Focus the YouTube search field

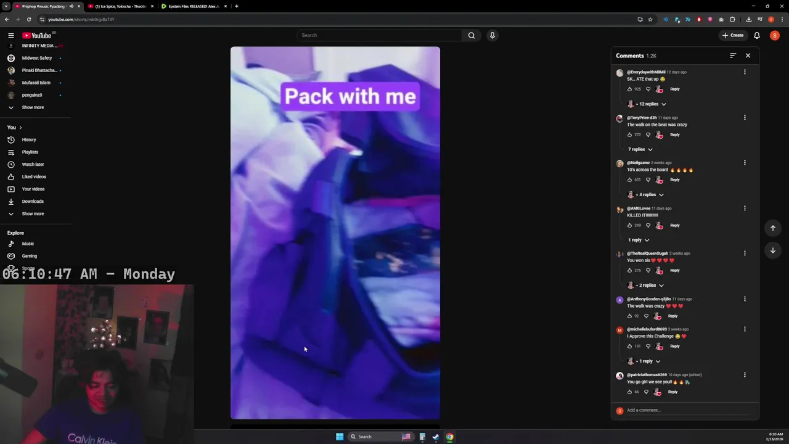pyautogui.click(x=379, y=35)
